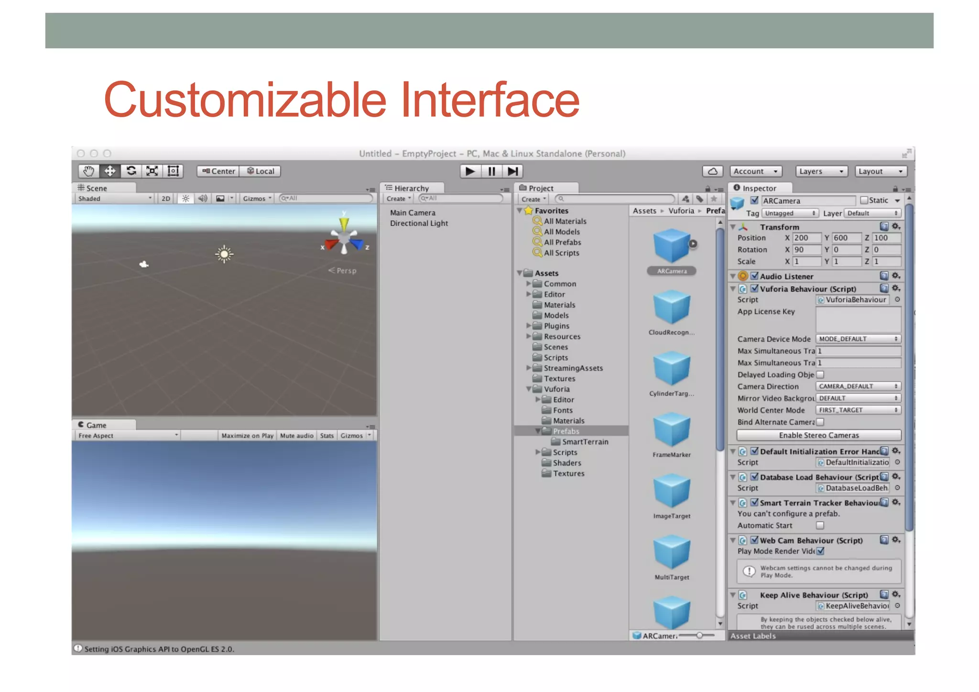The height and width of the screenshot is (692, 979).
Task: Select the Move tool
Action: pyautogui.click(x=109, y=171)
